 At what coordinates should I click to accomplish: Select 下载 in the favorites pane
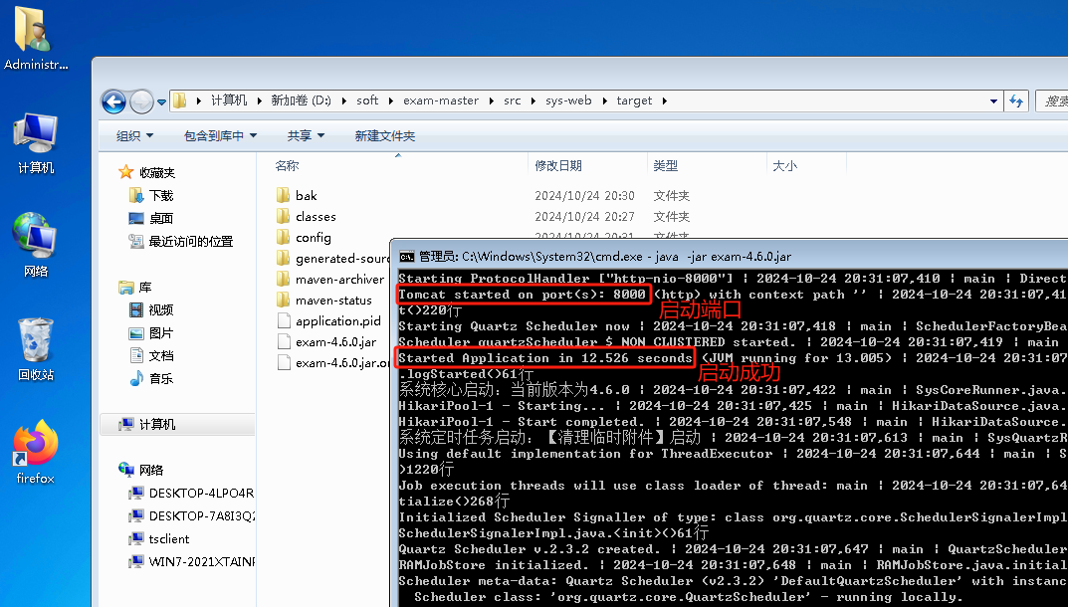click(x=161, y=196)
